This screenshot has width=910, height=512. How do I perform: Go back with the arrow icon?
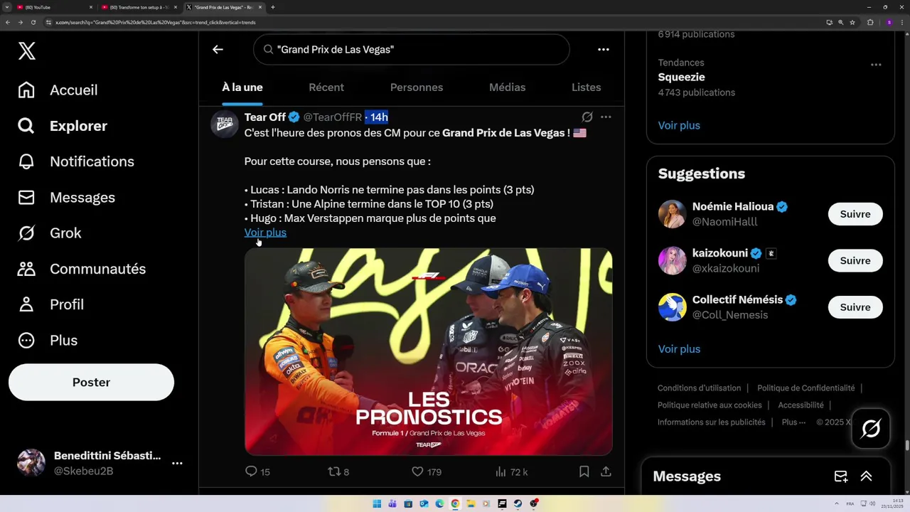click(218, 49)
